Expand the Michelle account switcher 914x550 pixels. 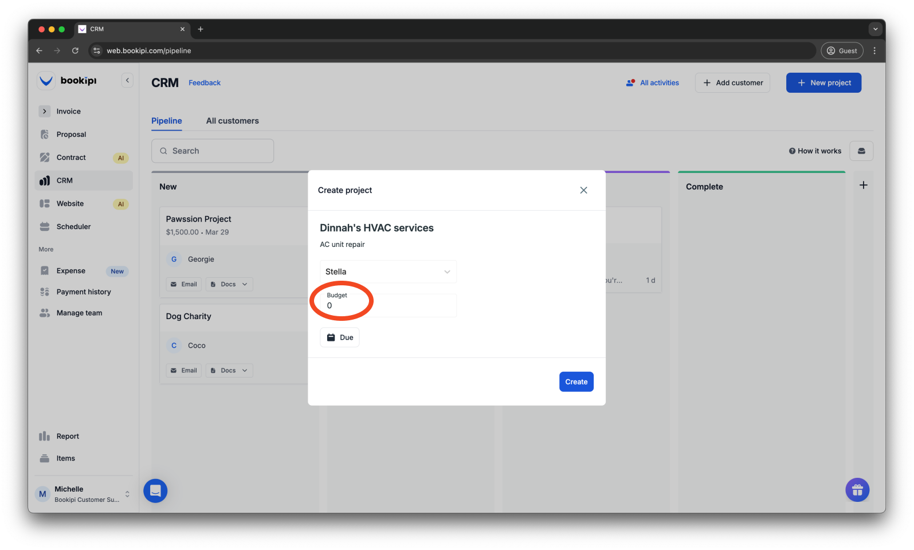click(127, 494)
